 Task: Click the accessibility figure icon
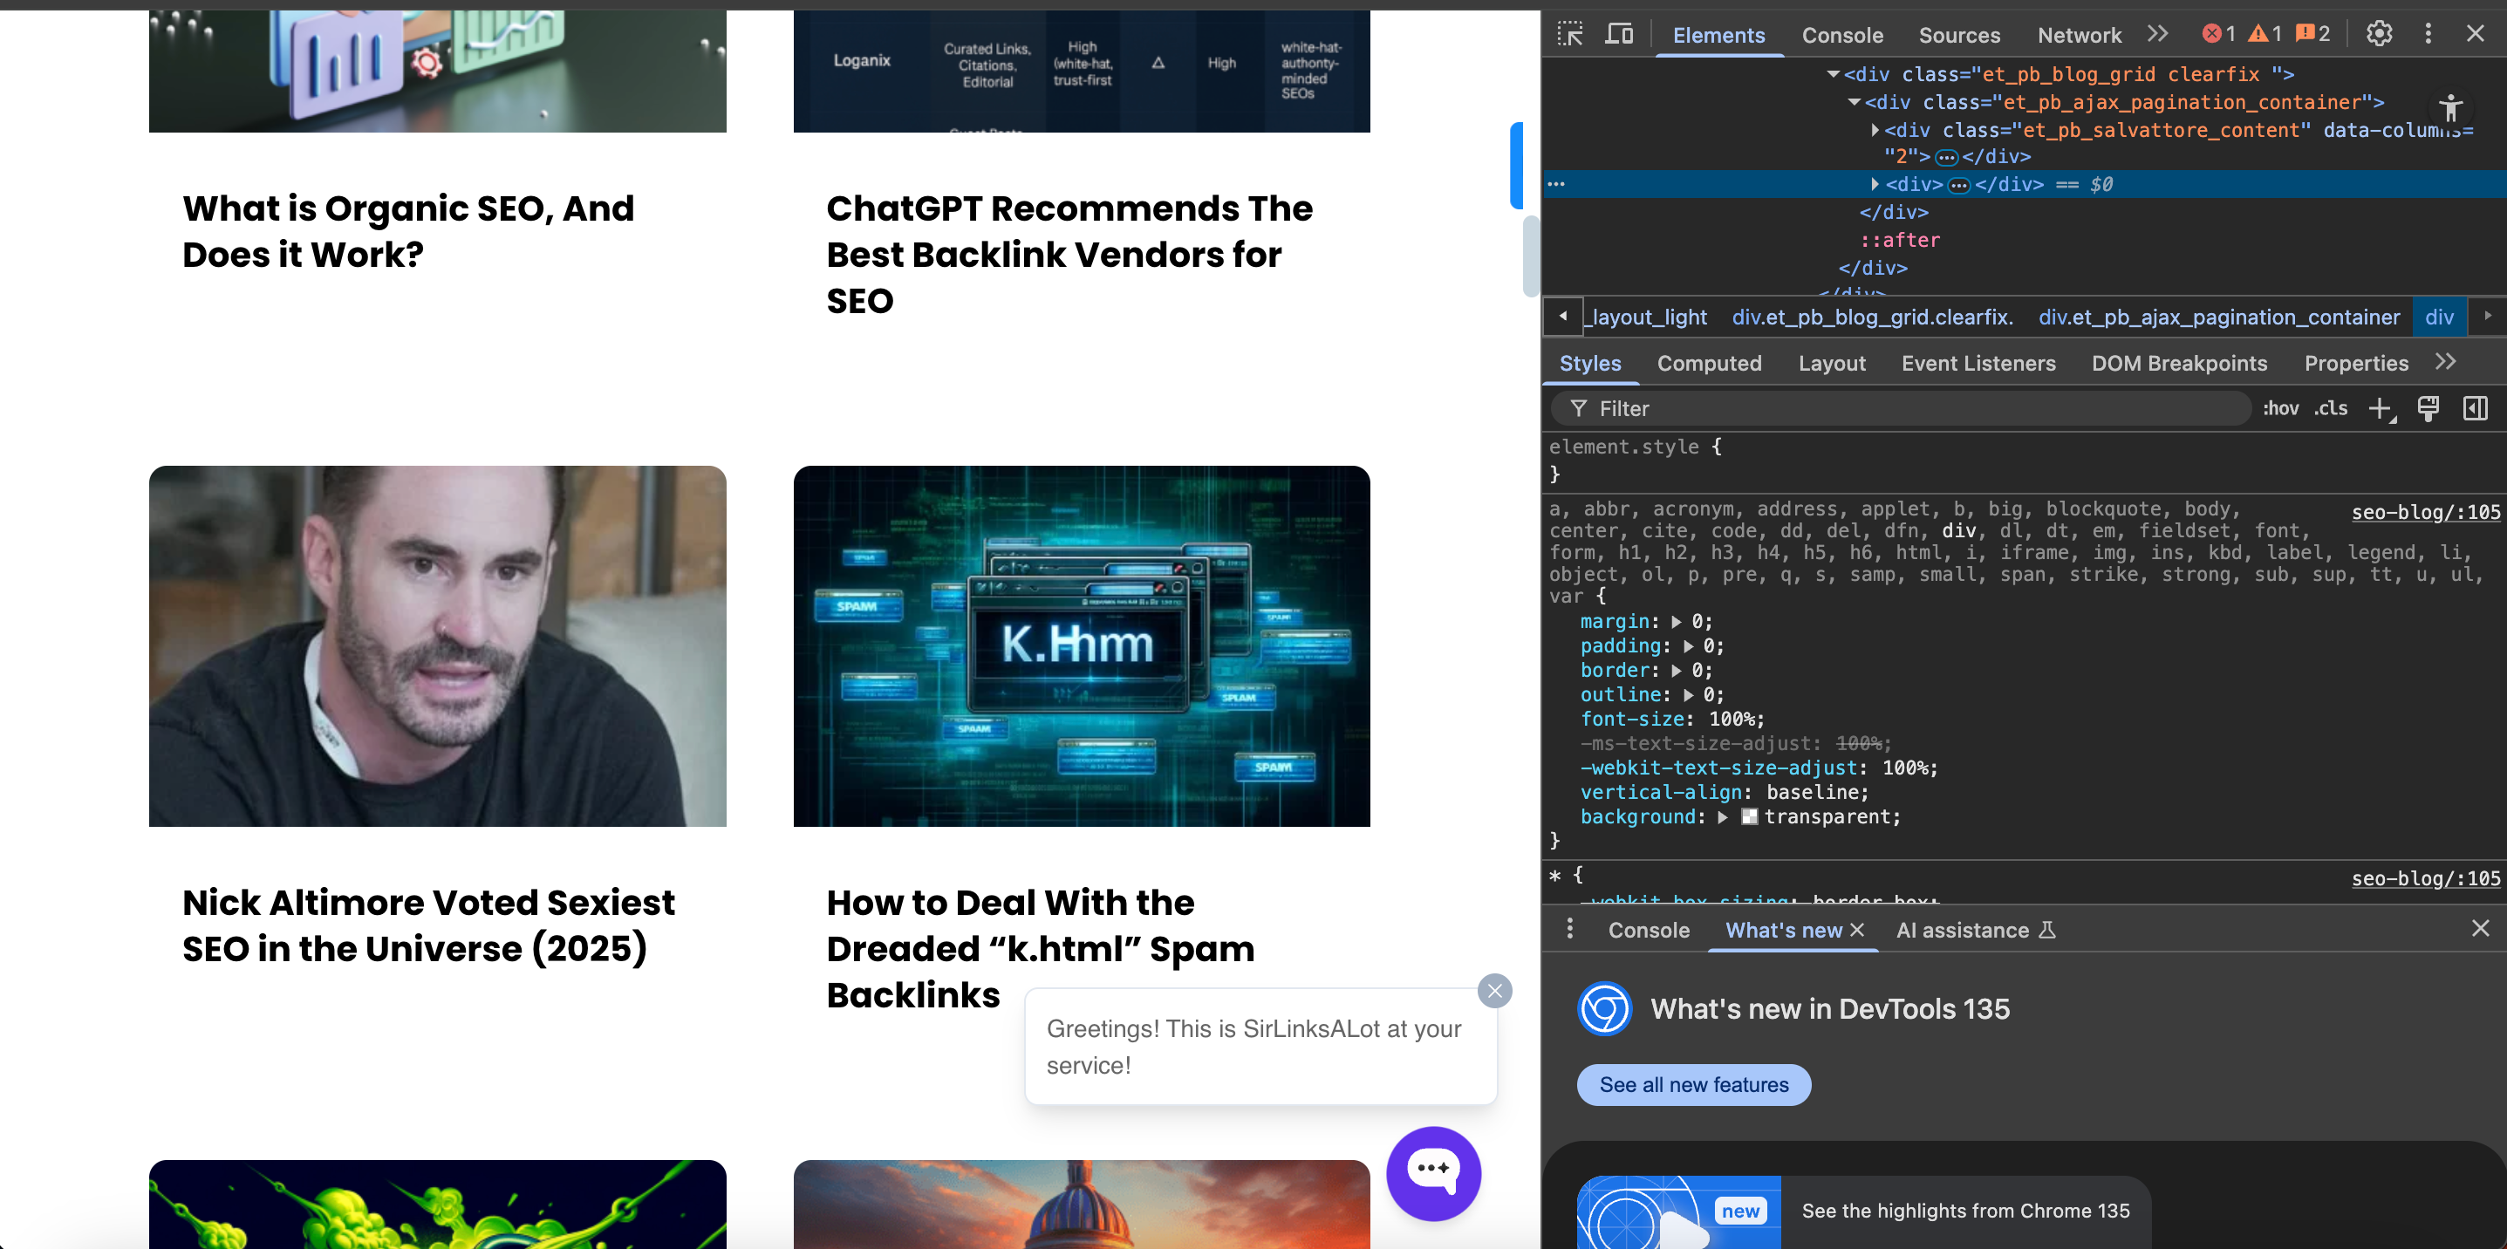tap(2450, 107)
